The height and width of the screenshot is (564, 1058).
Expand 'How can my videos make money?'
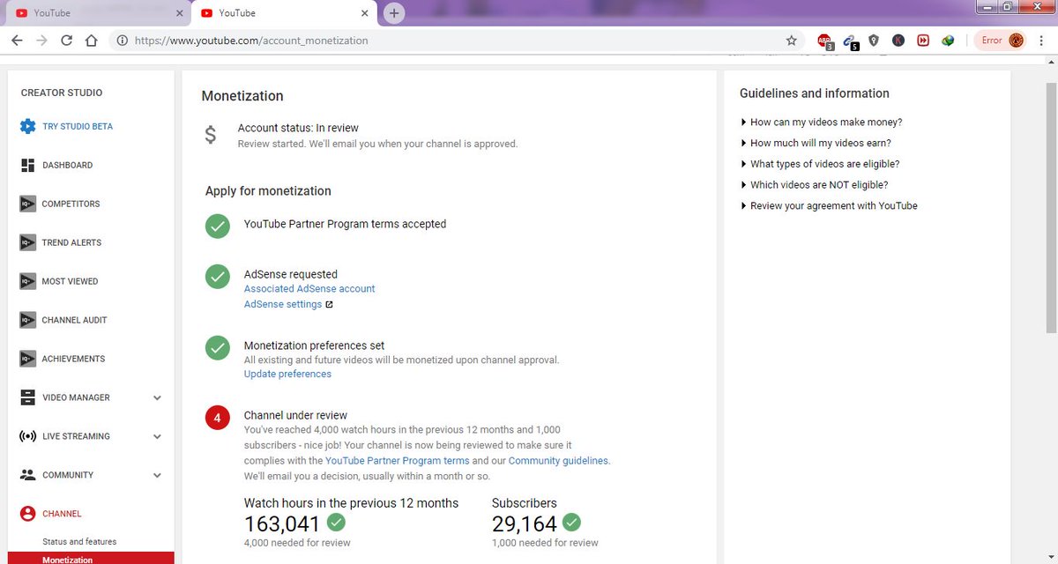point(821,122)
